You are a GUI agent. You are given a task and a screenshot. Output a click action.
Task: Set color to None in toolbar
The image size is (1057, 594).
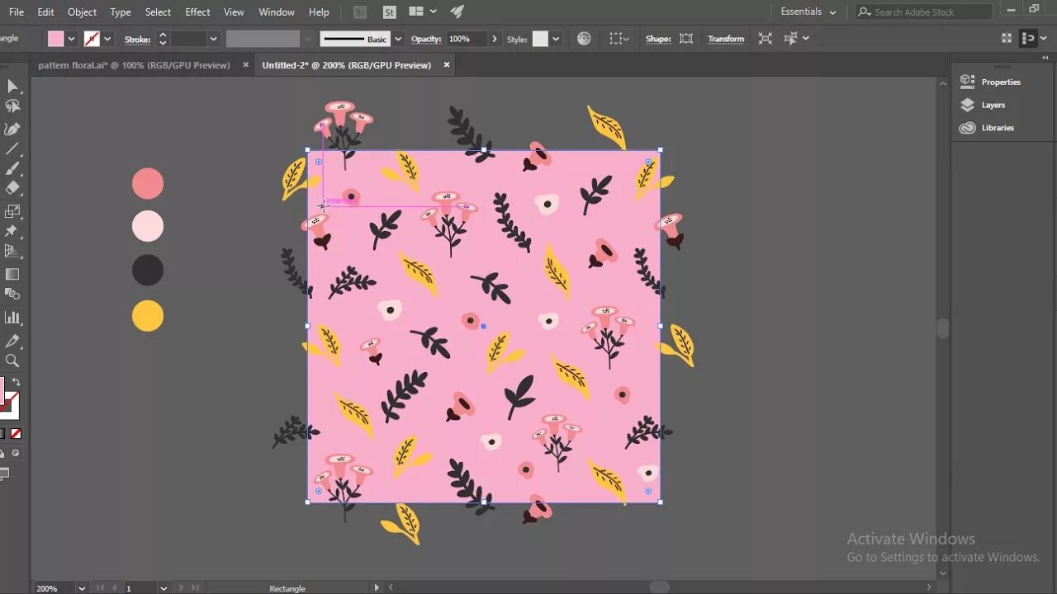click(16, 434)
